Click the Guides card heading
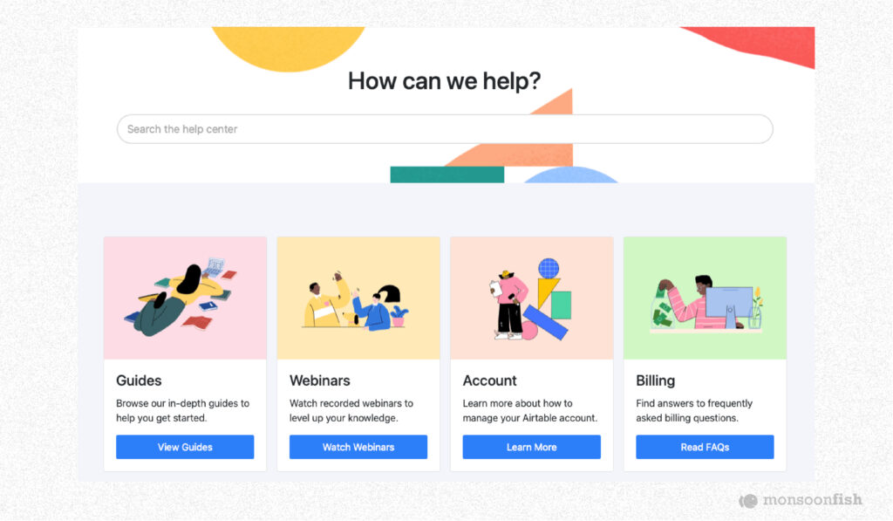Image resolution: width=893 pixels, height=521 pixels. (x=139, y=380)
